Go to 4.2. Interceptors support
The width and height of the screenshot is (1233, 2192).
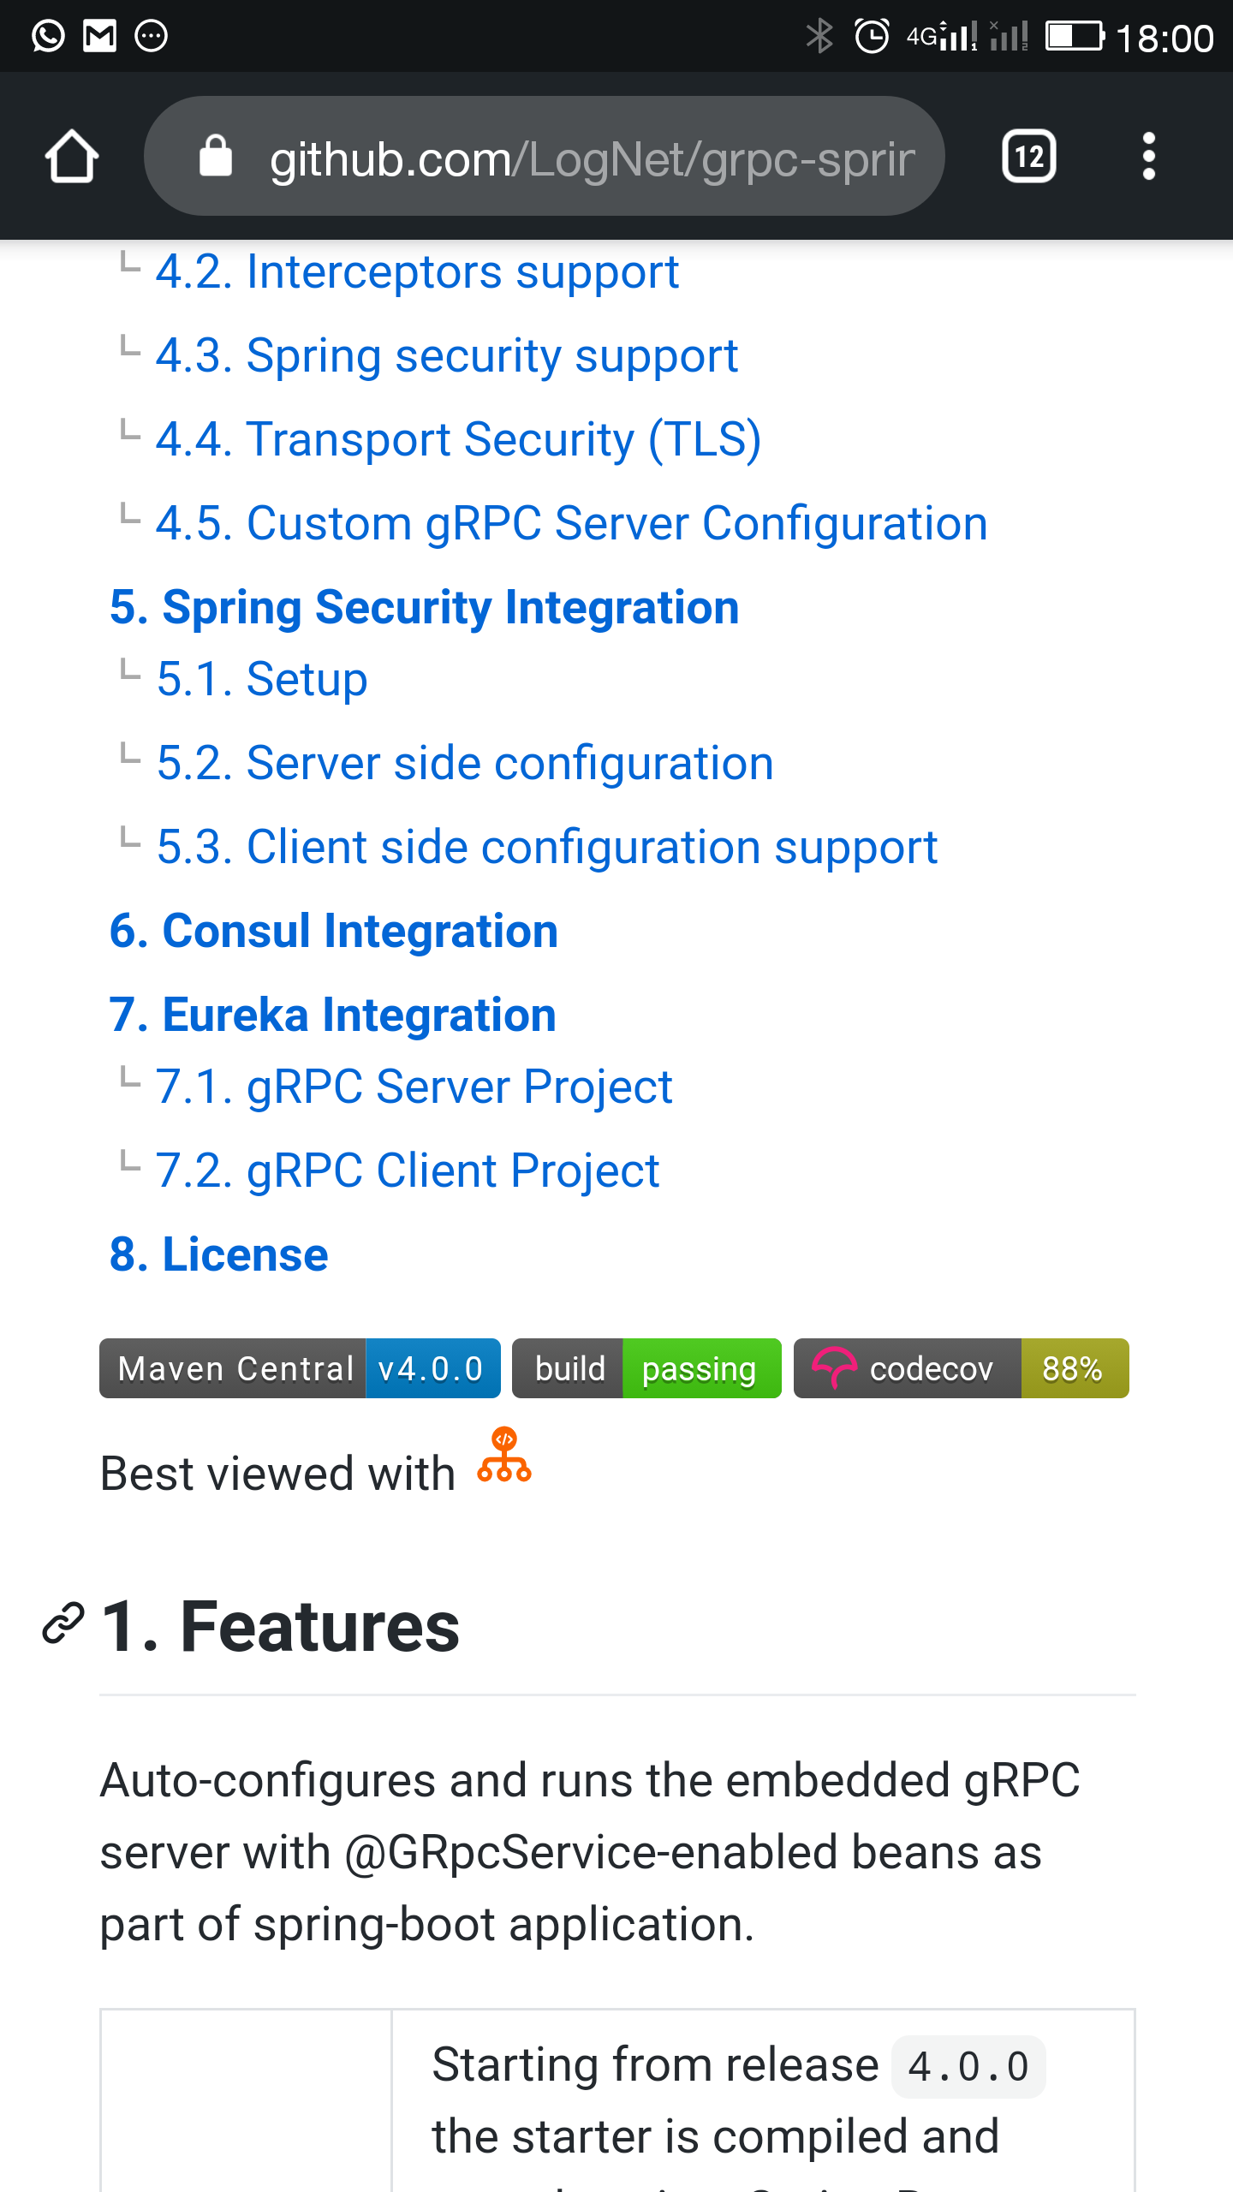[417, 272]
